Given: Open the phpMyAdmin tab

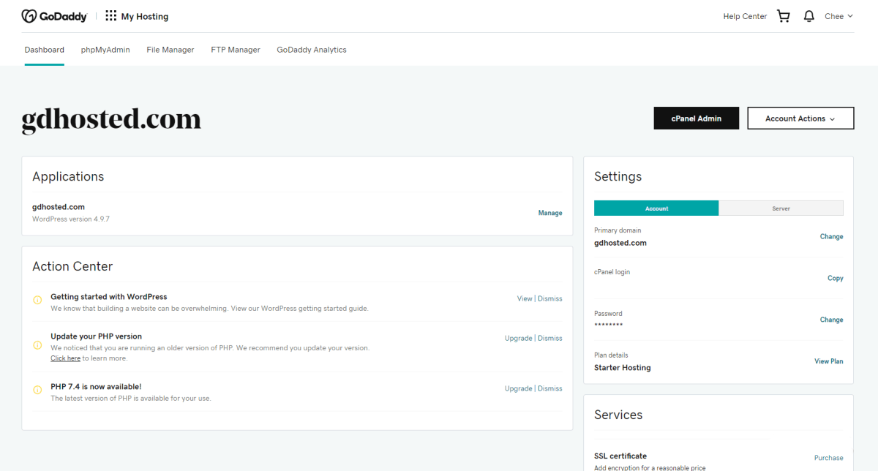Looking at the screenshot, I should pyautogui.click(x=105, y=50).
